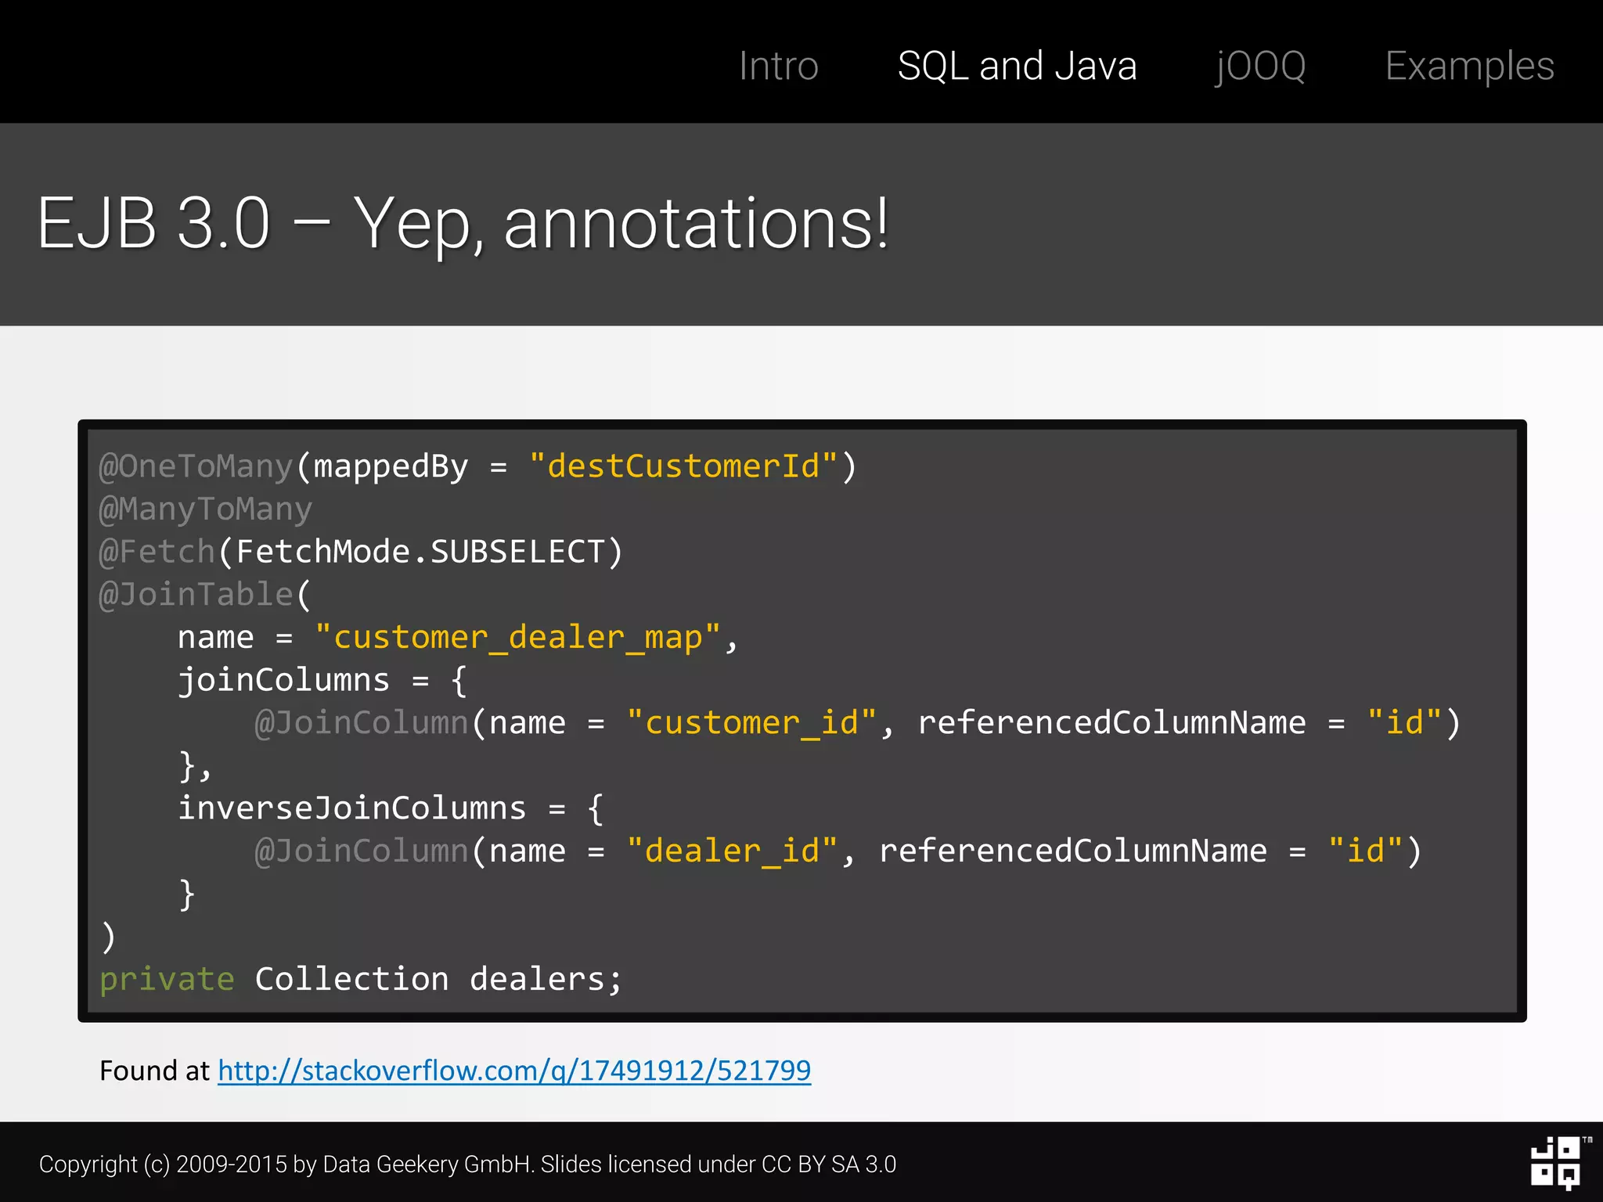The image size is (1603, 1202).
Task: Click the @ManyToMany annotation line
Action: (205, 509)
